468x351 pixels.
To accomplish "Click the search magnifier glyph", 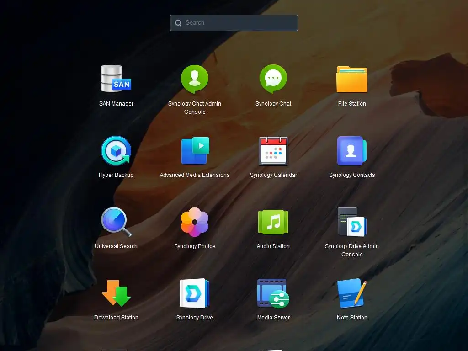I will click(x=178, y=23).
